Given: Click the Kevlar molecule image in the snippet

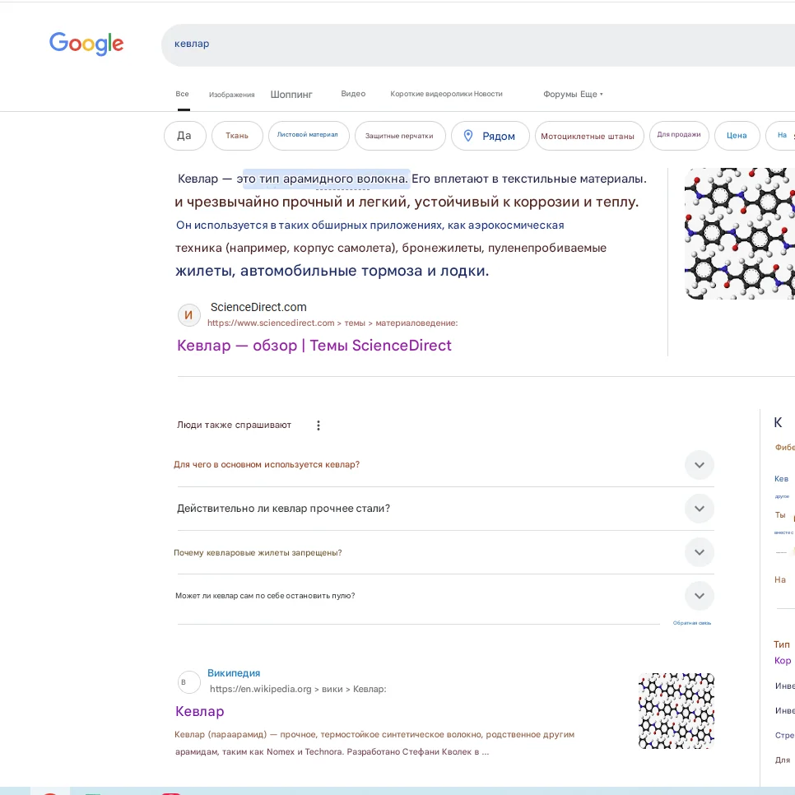Looking at the screenshot, I should click(x=739, y=234).
